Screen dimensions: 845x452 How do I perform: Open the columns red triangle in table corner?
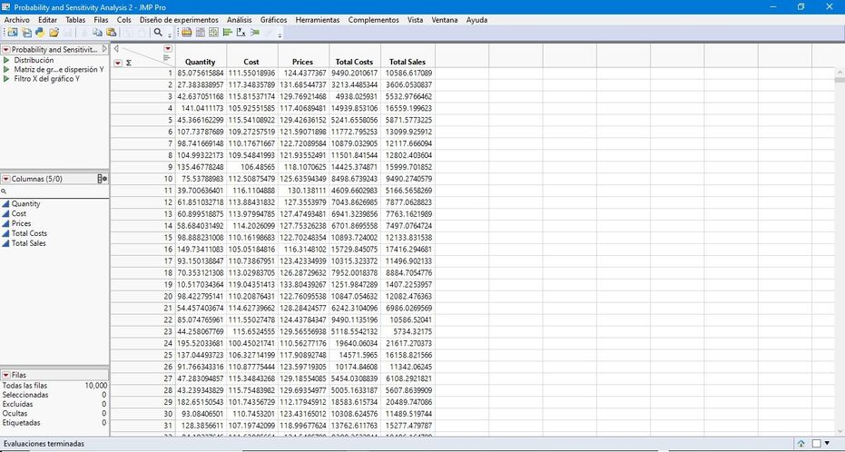point(168,48)
